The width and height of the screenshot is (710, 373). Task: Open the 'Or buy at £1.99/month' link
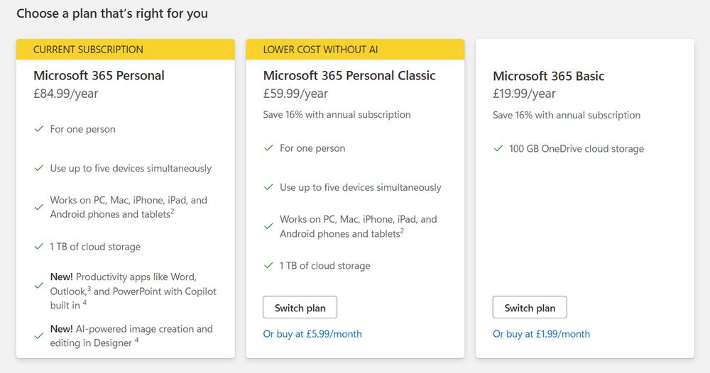click(541, 334)
